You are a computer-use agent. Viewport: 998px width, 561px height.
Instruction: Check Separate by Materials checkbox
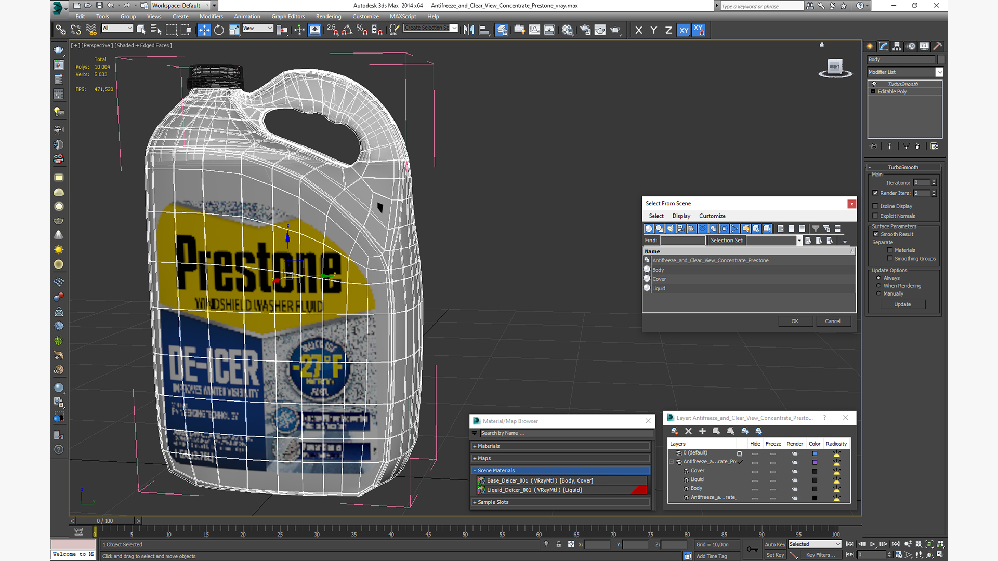(890, 250)
